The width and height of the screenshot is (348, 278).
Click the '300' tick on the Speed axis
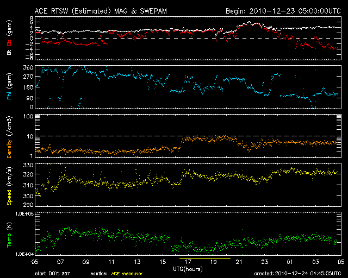28,196
